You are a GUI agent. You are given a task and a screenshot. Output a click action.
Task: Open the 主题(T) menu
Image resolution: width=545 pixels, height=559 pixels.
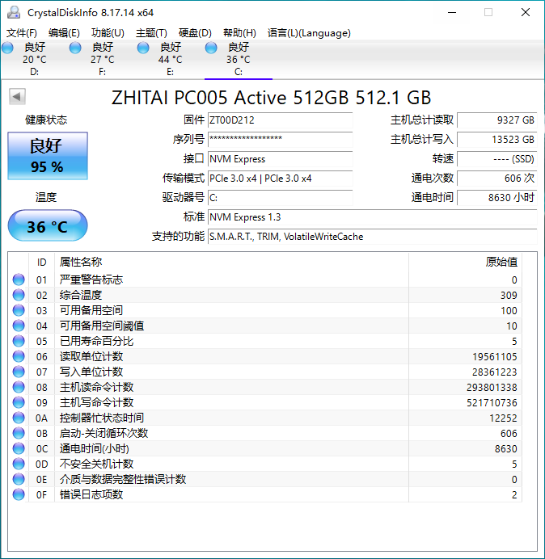(x=151, y=33)
